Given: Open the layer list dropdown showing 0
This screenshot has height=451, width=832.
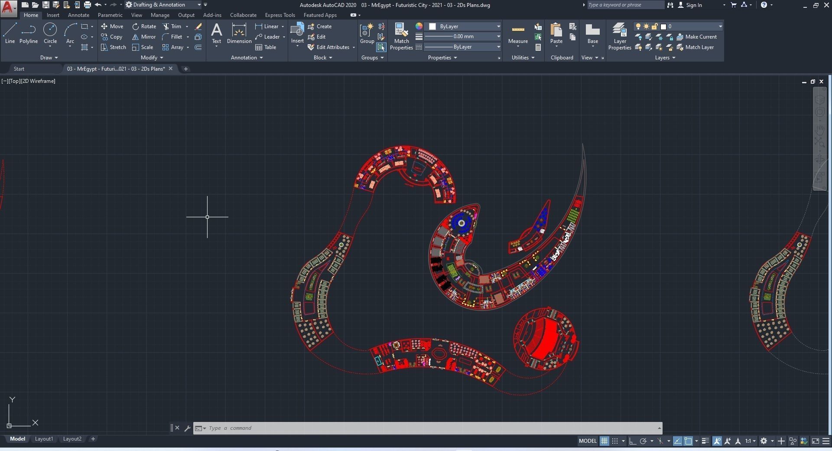Looking at the screenshot, I should click(x=678, y=26).
